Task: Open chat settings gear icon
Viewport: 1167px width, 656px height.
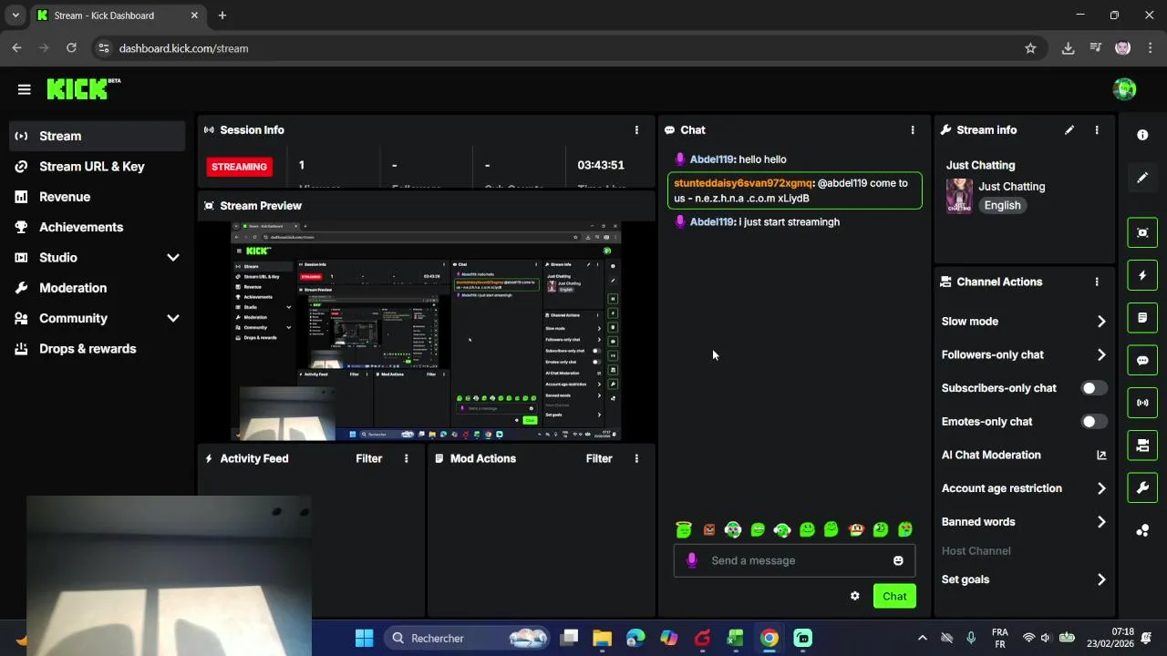Action: click(854, 596)
